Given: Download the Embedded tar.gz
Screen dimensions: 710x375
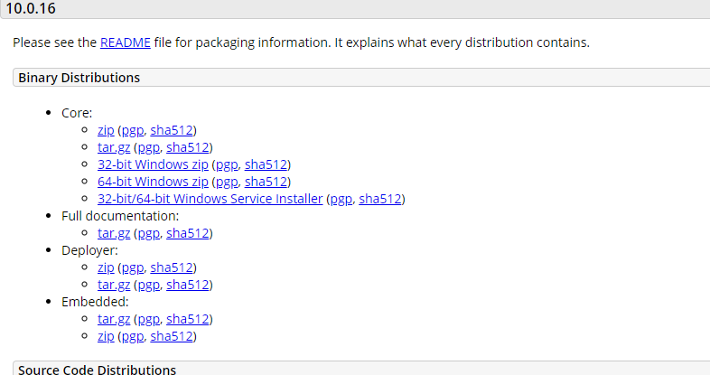Looking at the screenshot, I should coord(114,319).
